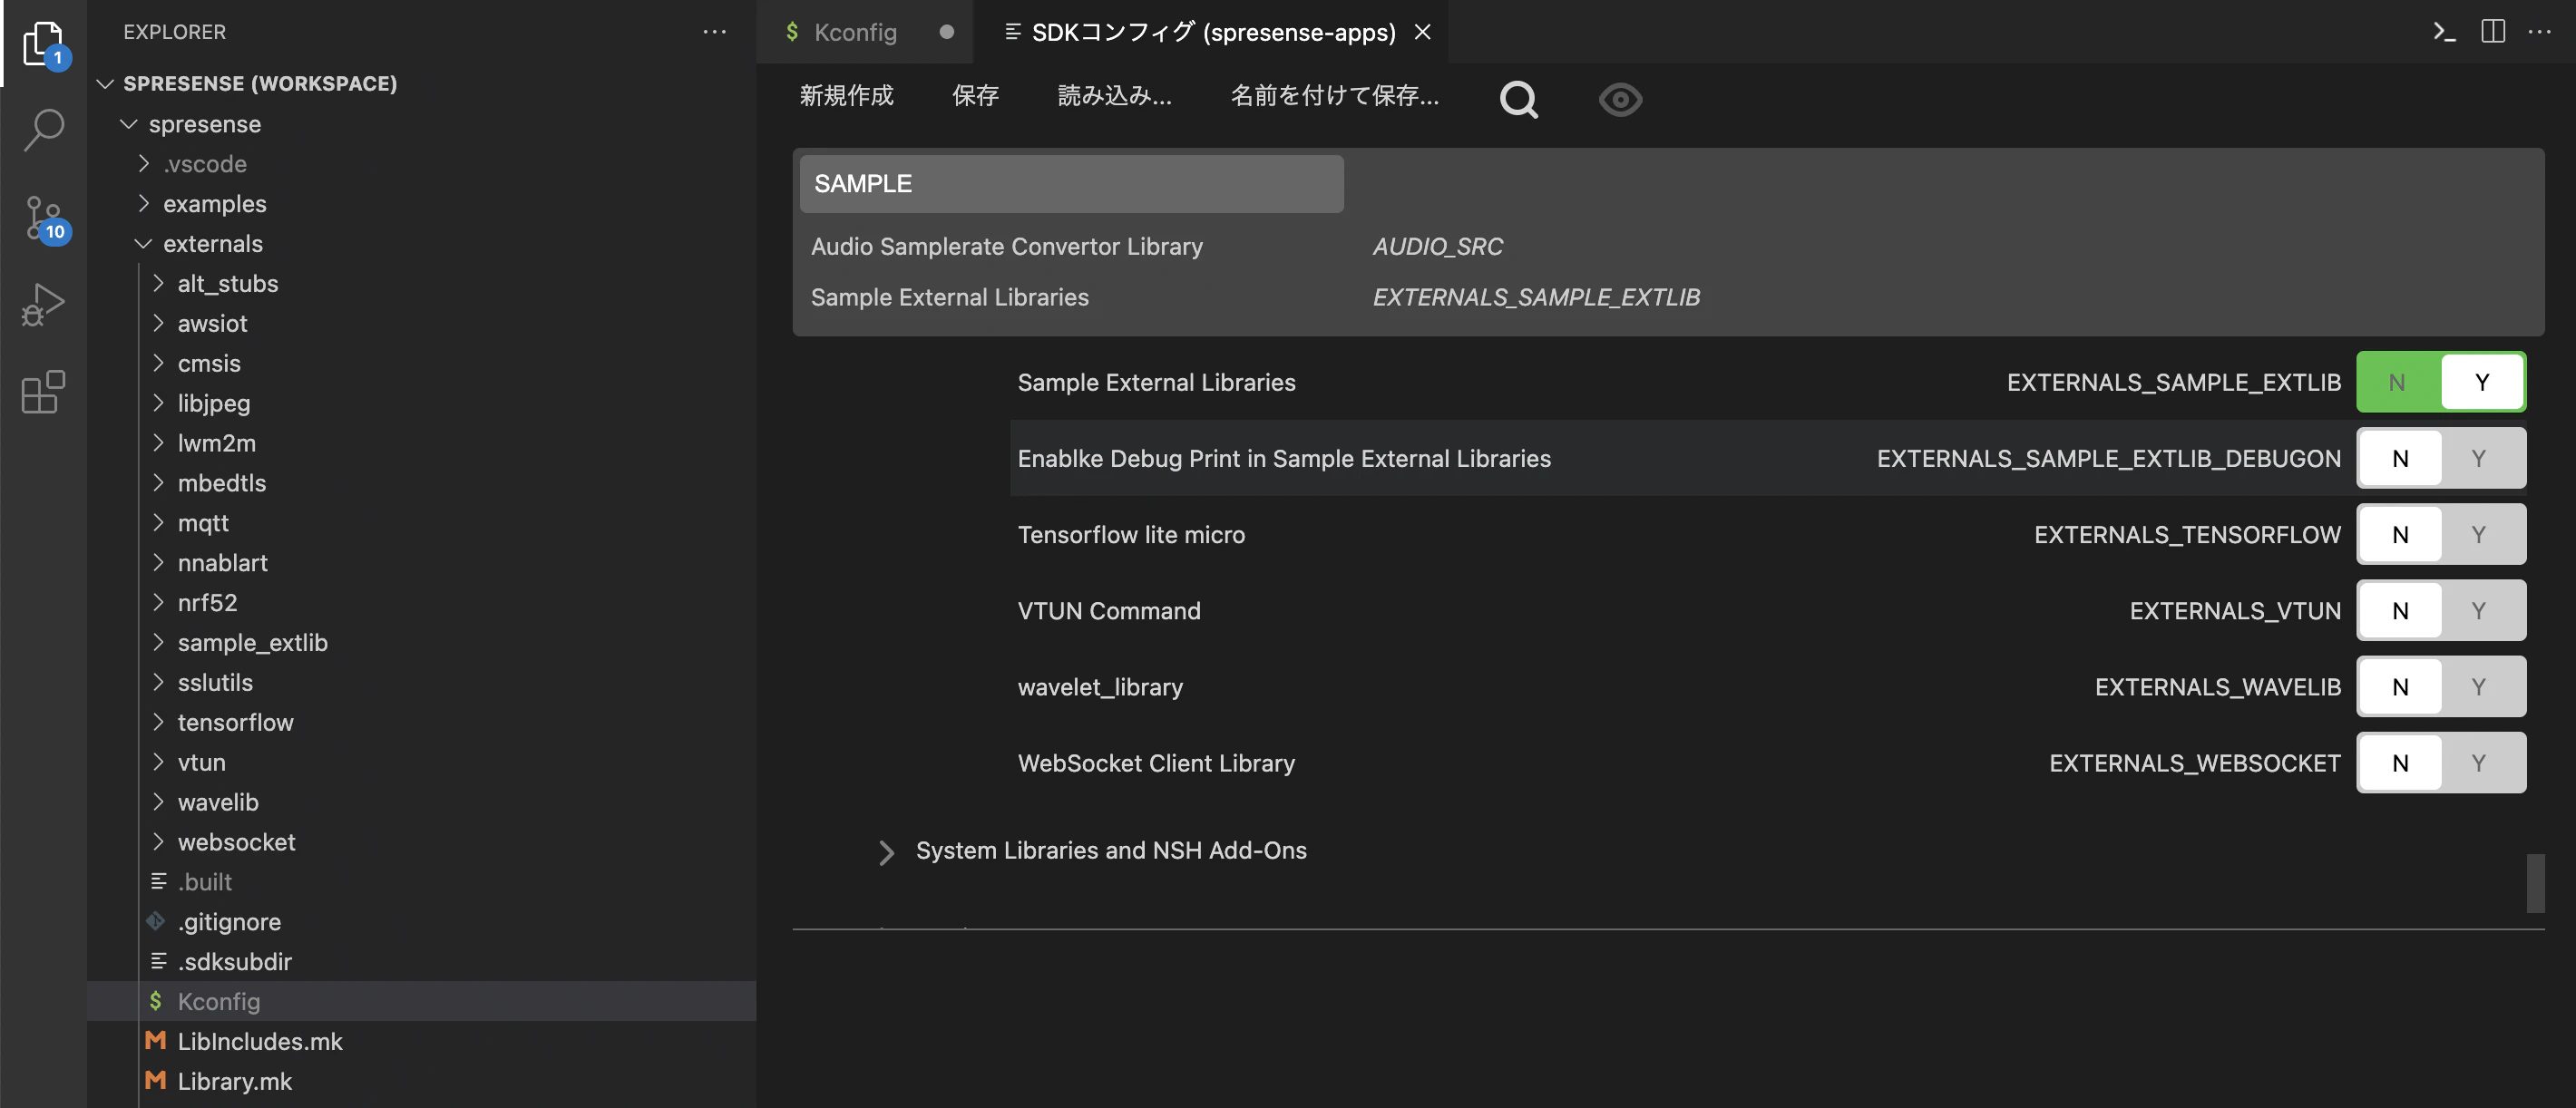This screenshot has height=1108, width=2576.
Task: Expand the alt_stubs folder
Action: (x=158, y=283)
